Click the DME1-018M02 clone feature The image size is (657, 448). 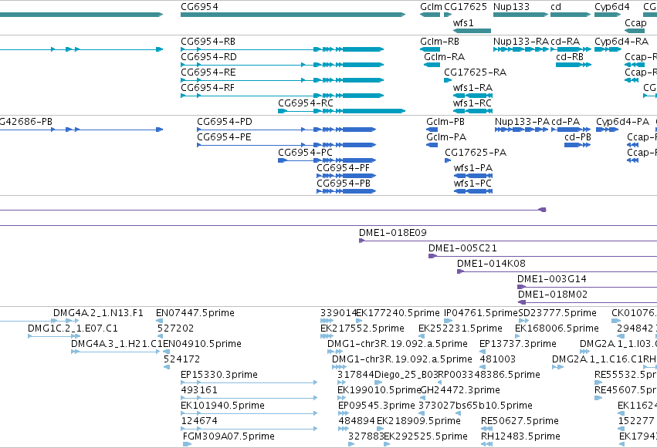(553, 295)
